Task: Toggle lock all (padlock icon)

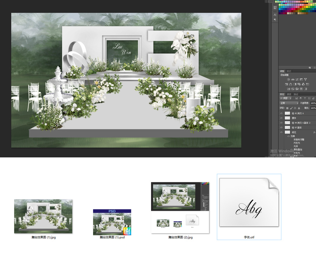Action: (x=299, y=108)
